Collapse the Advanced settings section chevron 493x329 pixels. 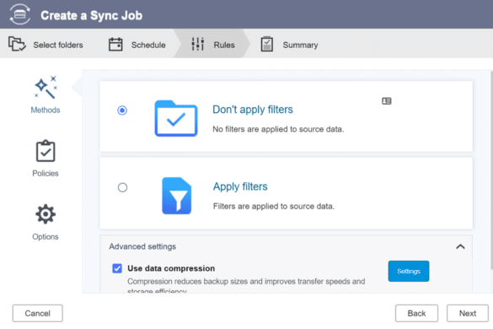click(x=460, y=246)
